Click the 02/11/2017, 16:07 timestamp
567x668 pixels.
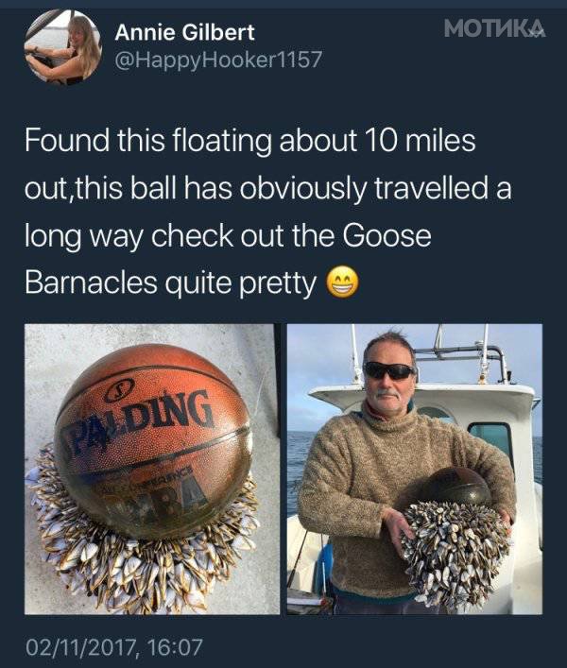click(x=114, y=646)
